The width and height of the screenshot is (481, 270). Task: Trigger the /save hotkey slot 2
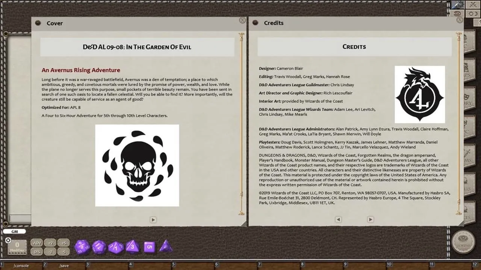(64, 265)
